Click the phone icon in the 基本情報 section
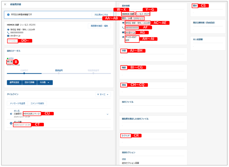 (x=123, y=28)
